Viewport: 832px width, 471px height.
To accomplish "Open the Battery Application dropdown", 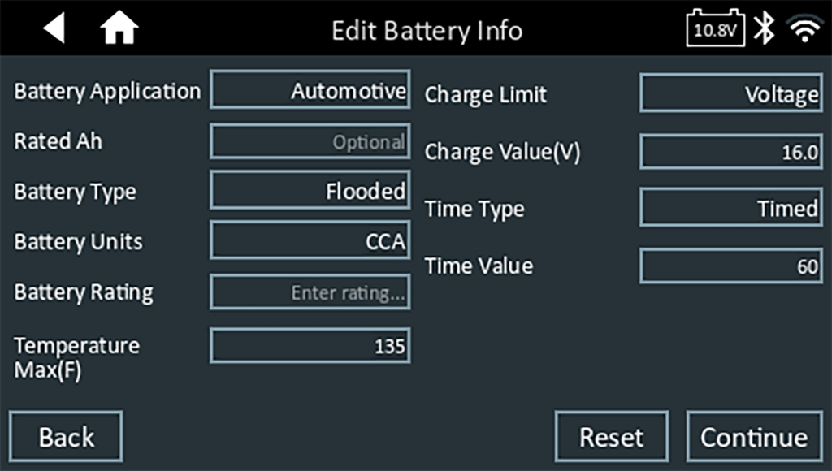I will 310,91.
